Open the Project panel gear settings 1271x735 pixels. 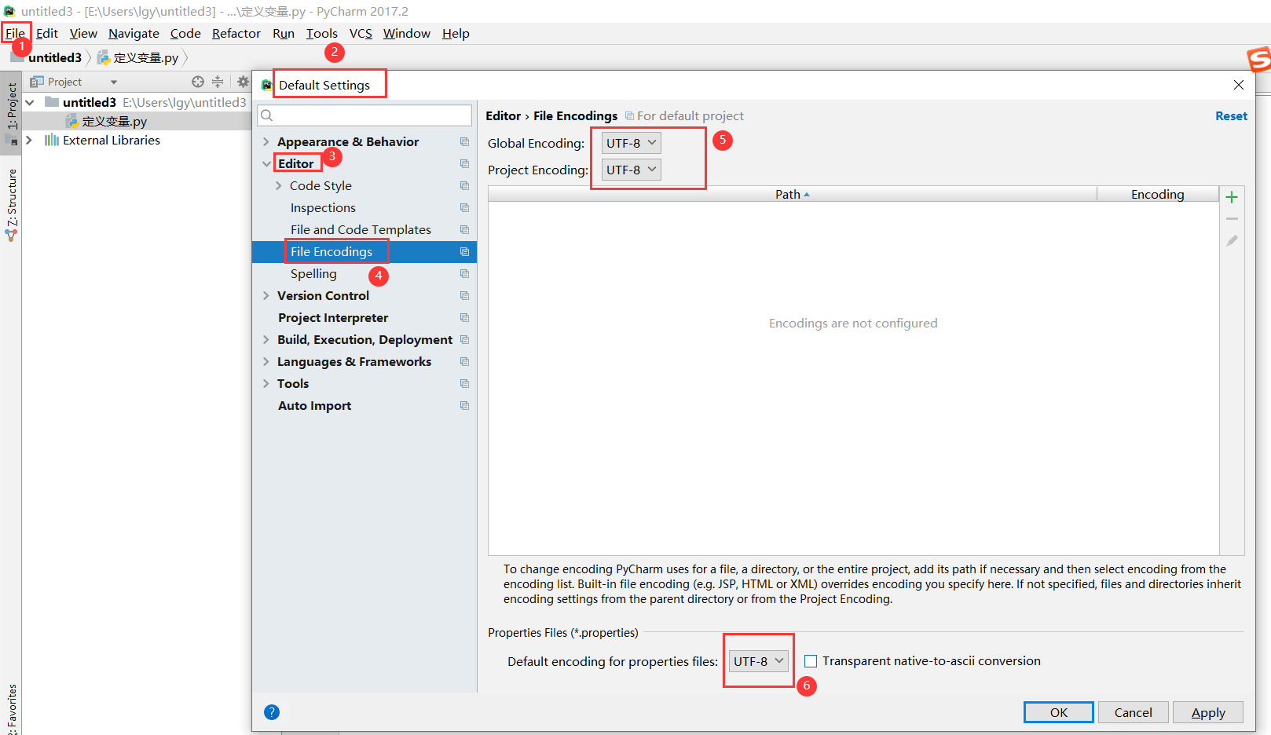pyautogui.click(x=243, y=82)
